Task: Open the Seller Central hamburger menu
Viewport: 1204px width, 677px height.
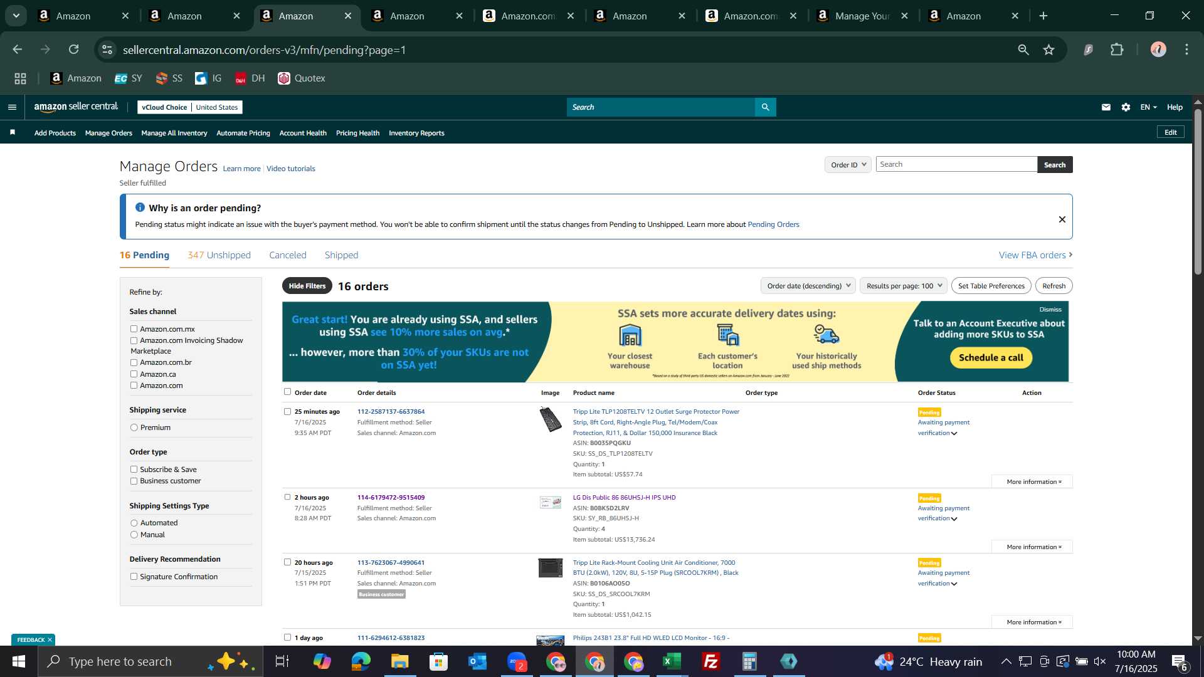Action: click(12, 107)
